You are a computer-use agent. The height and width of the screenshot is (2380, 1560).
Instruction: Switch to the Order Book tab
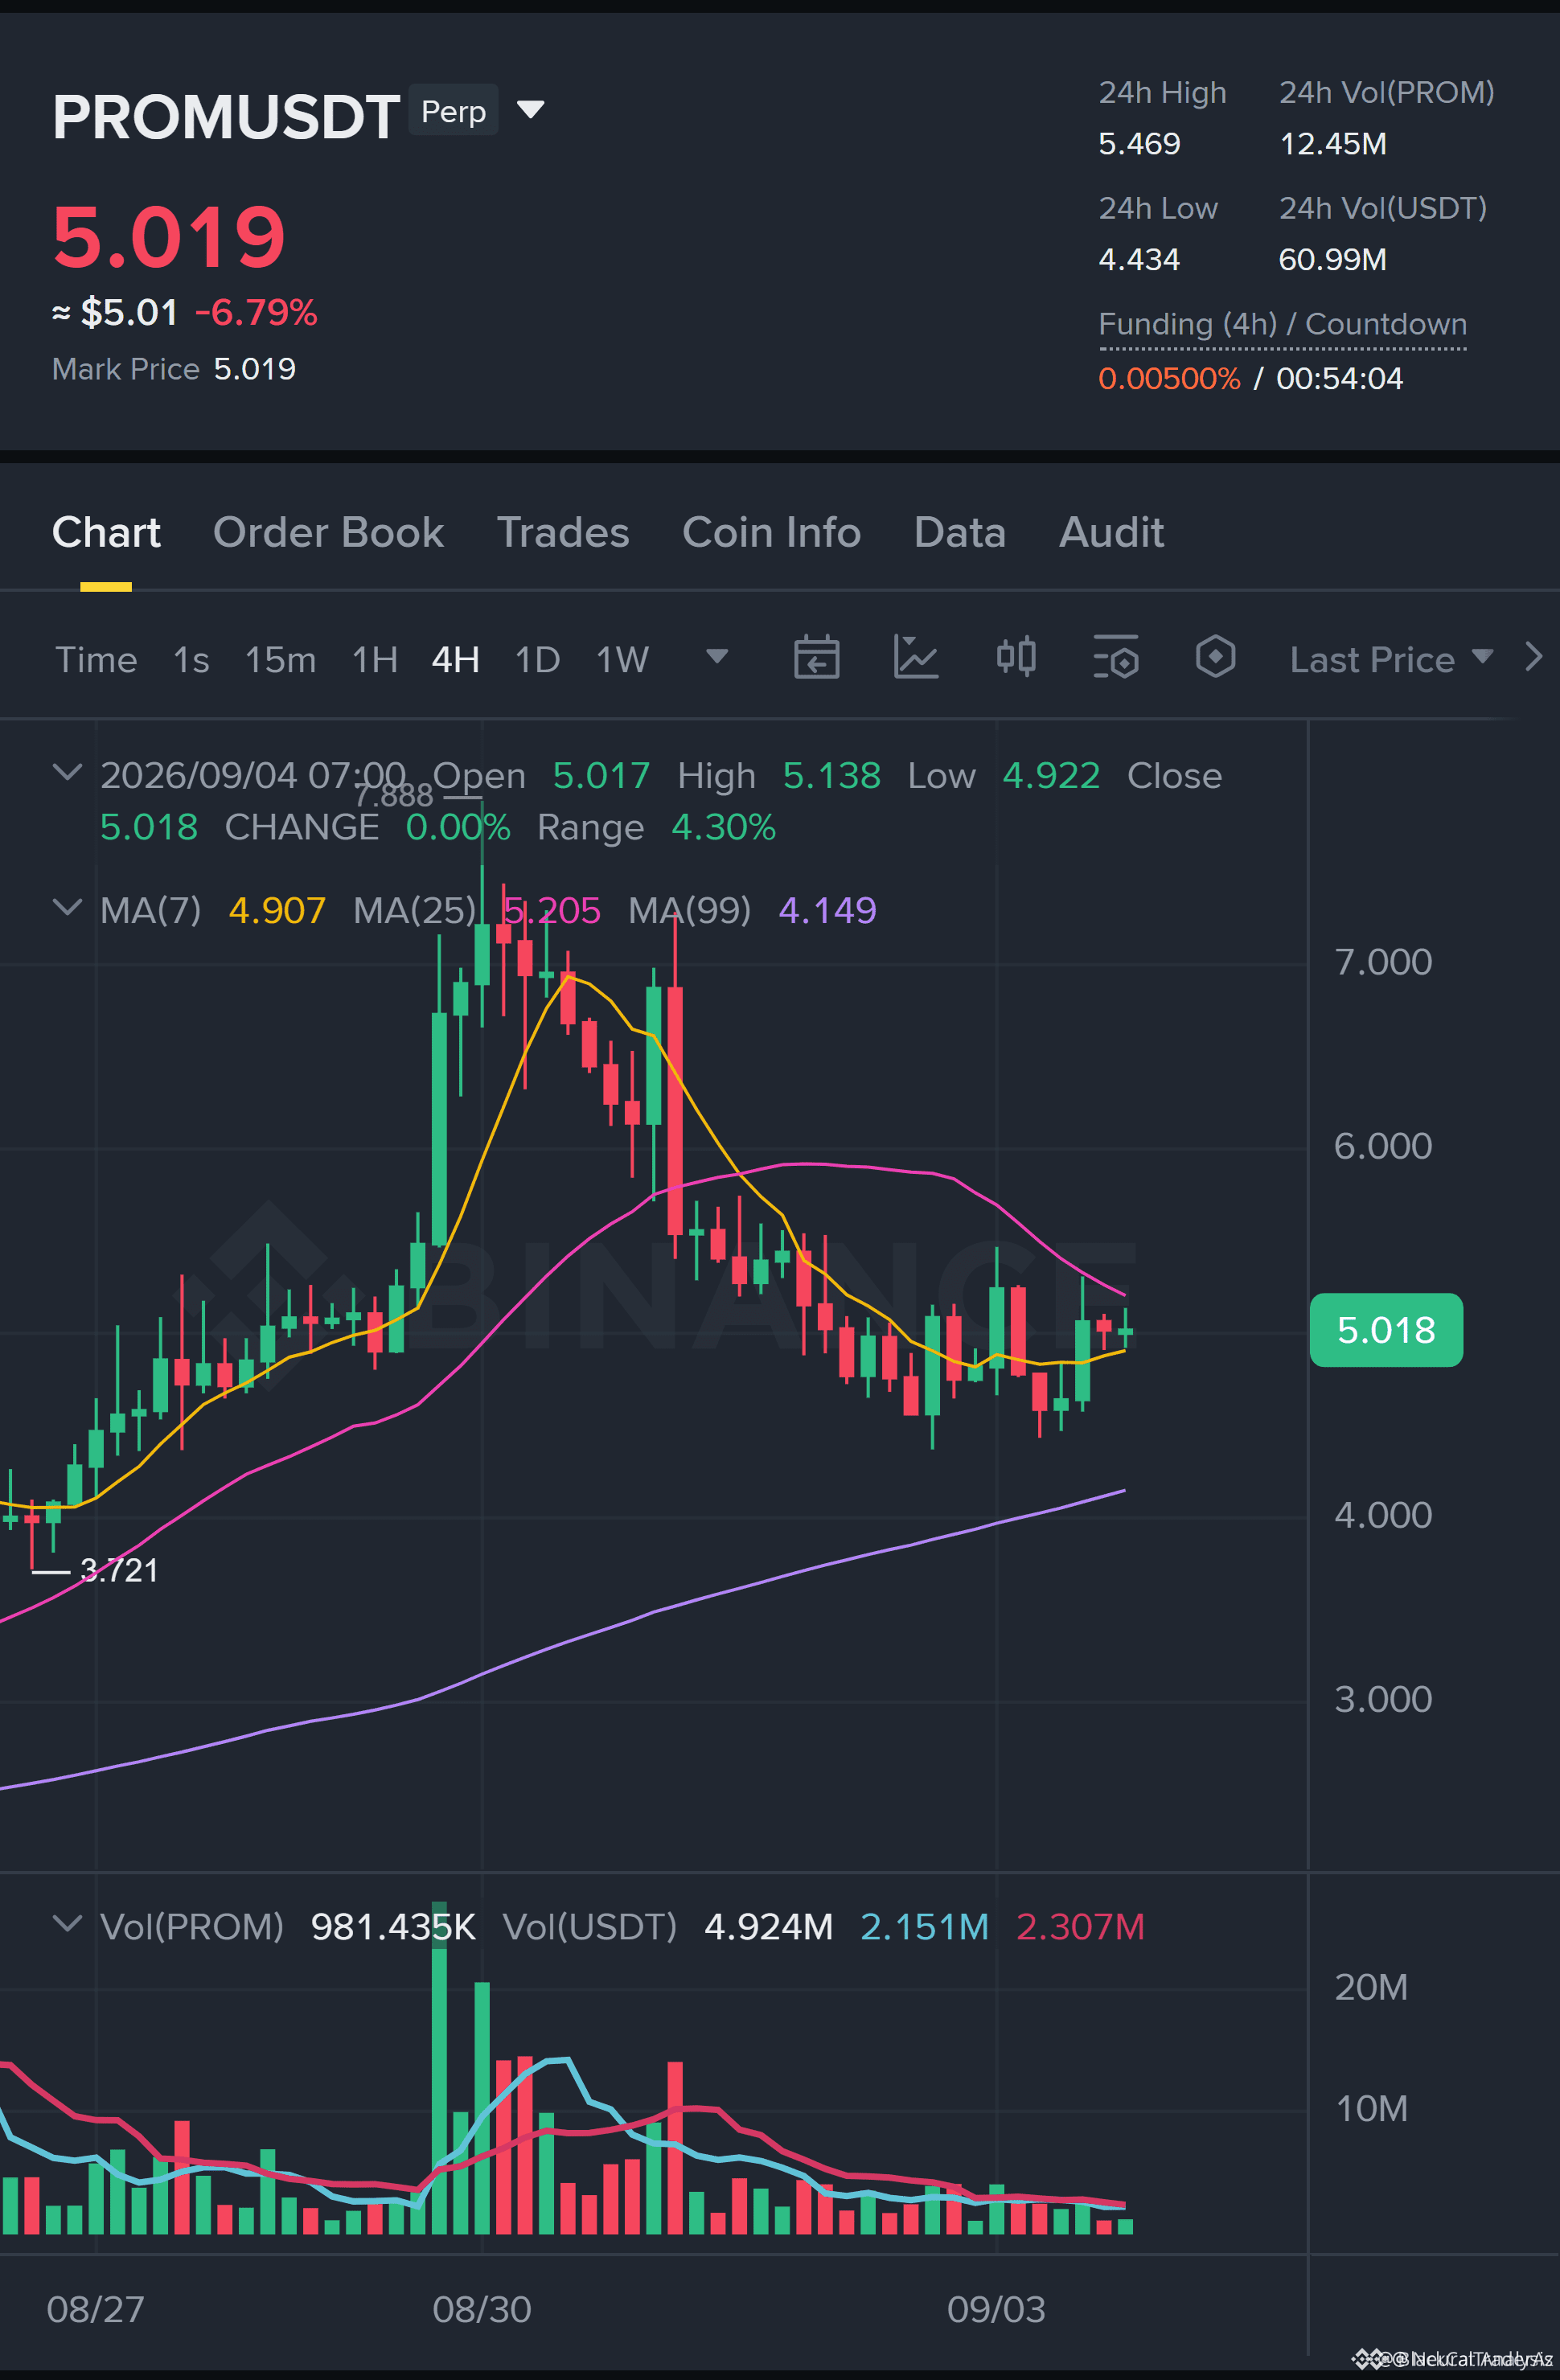tap(328, 532)
